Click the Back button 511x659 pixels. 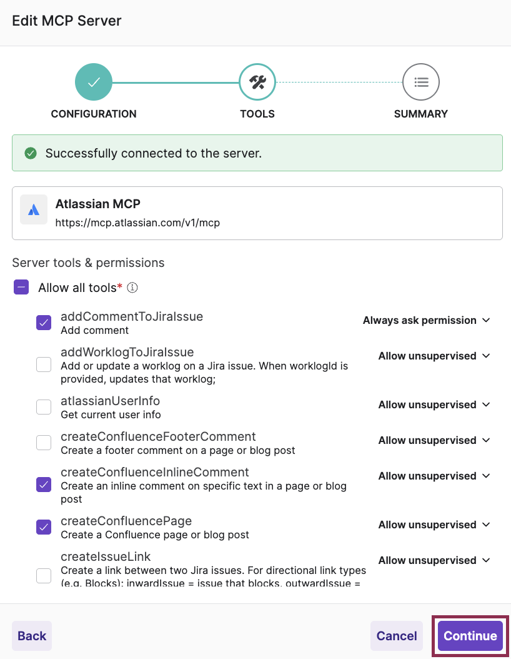tap(31, 635)
